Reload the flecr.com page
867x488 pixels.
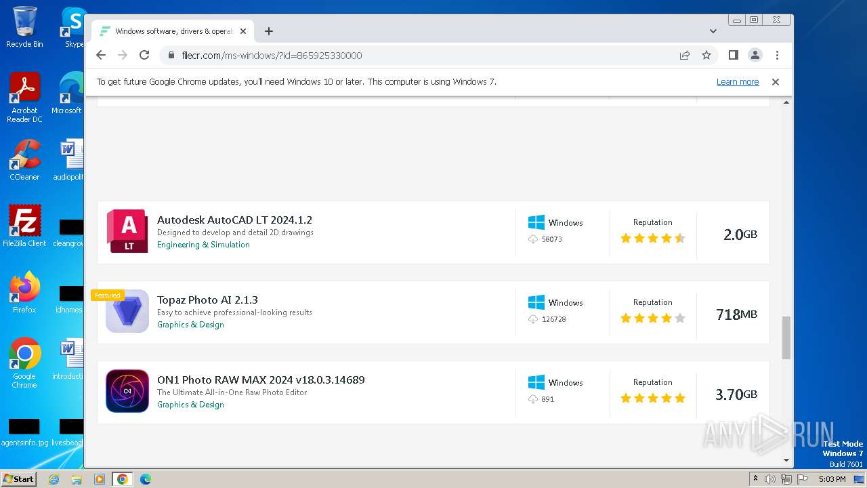click(144, 56)
